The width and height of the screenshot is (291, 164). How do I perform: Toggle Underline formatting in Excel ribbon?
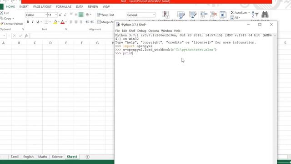tap(38, 22)
